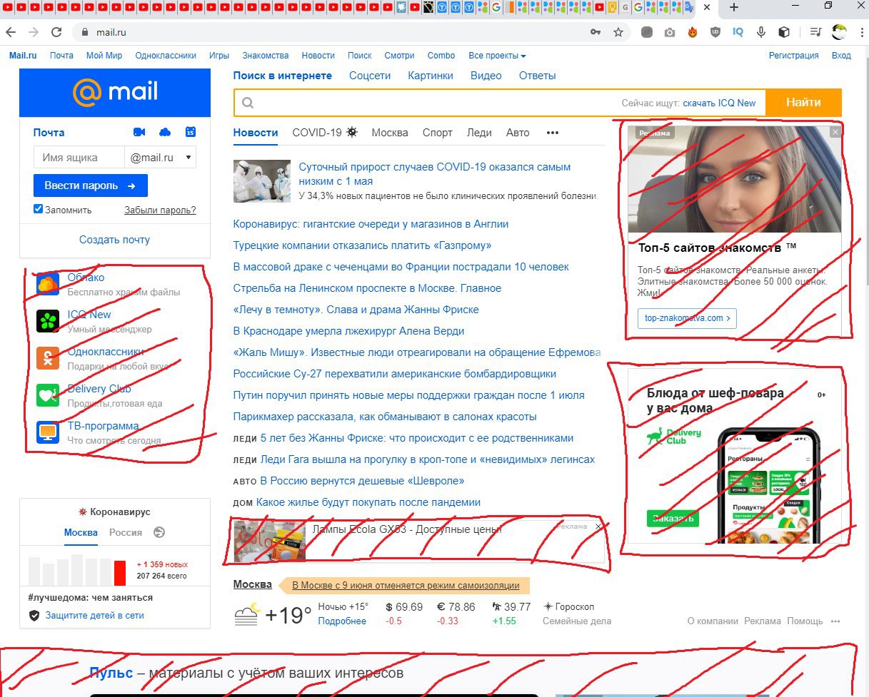Open the Авто news tab
The width and height of the screenshot is (869, 697).
(518, 133)
